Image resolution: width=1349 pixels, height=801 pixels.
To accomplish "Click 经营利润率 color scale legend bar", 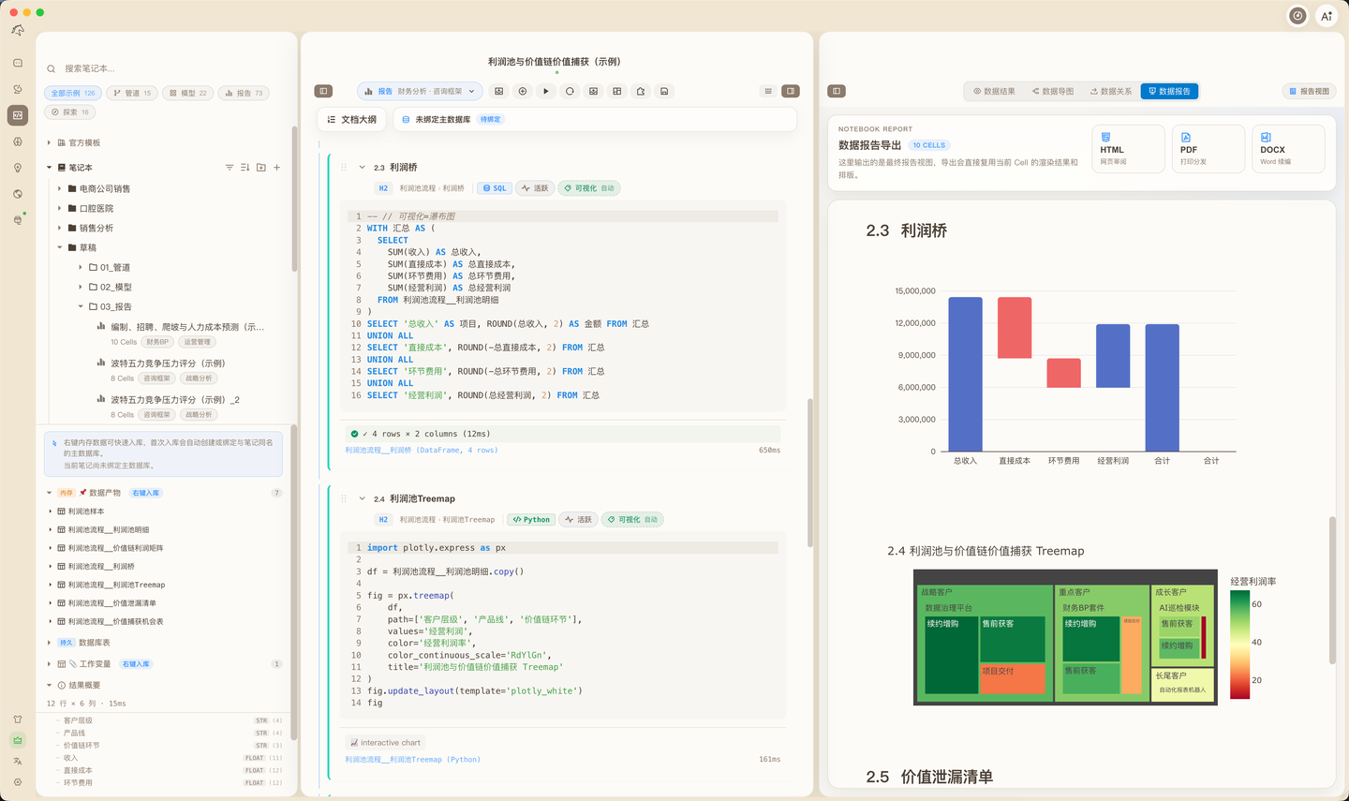I will point(1239,645).
